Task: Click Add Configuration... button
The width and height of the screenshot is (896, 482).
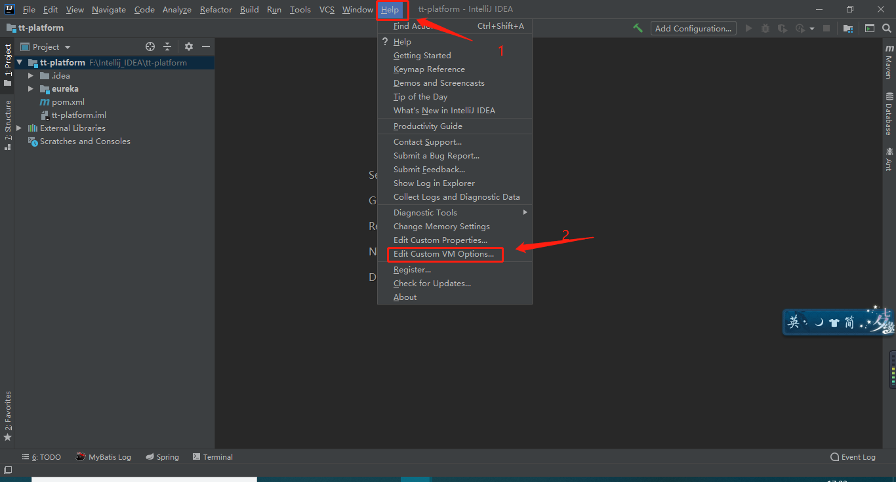Action: 693,28
